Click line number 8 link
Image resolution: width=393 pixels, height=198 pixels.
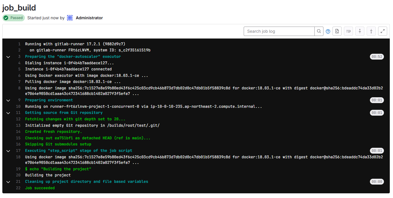tap(19, 88)
